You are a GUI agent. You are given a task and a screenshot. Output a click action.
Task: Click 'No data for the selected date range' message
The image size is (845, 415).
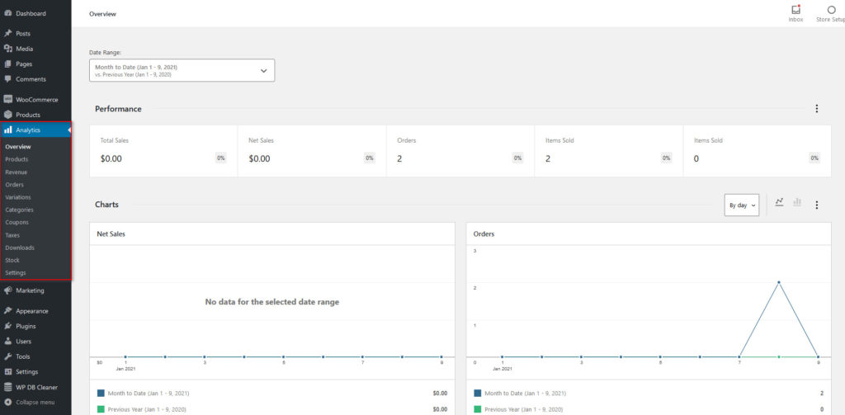(272, 302)
